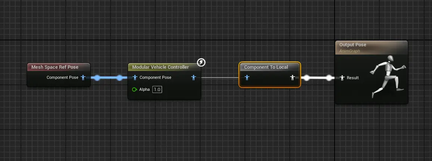Click Component To Local output pose pin
Viewport: 432px width, 161px height.
tap(292, 78)
